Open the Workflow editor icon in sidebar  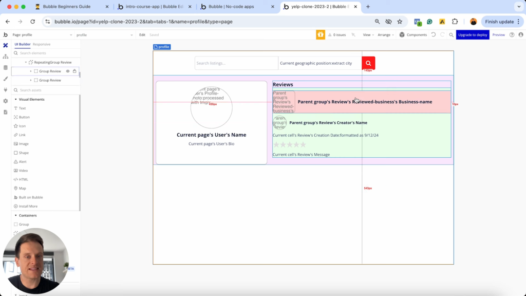pos(5,57)
